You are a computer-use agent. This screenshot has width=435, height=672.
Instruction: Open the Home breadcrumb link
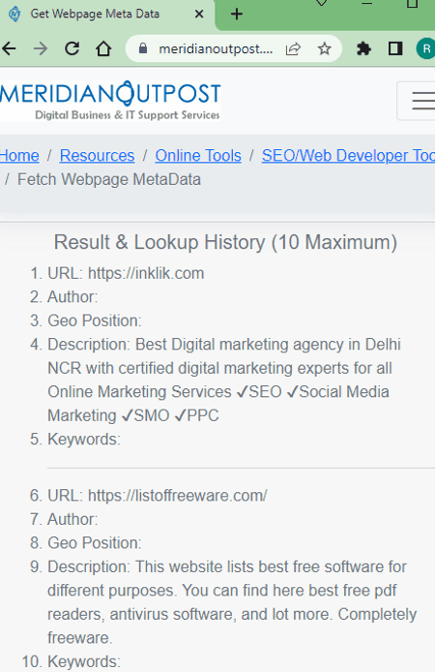(18, 156)
